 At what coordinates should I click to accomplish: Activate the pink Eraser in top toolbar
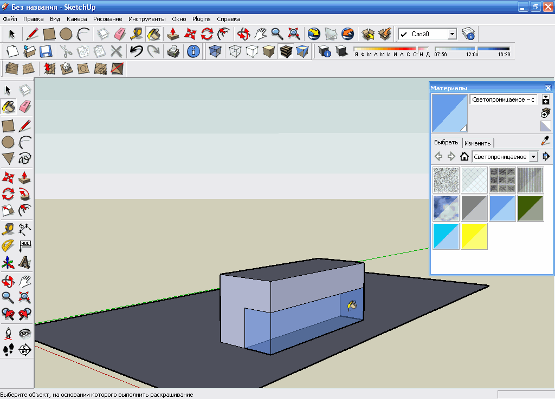coord(120,34)
